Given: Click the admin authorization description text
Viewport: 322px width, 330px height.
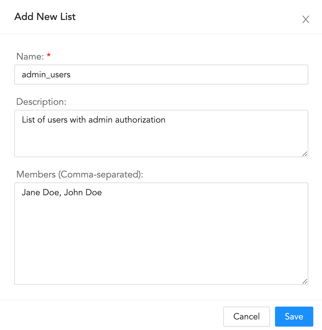Looking at the screenshot, I should click(x=93, y=120).
